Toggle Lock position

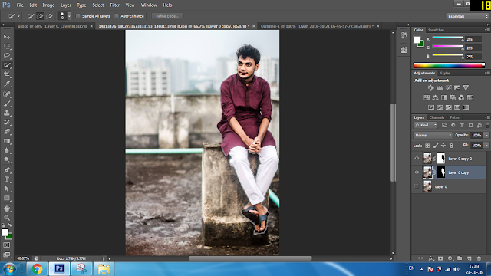coord(443,146)
